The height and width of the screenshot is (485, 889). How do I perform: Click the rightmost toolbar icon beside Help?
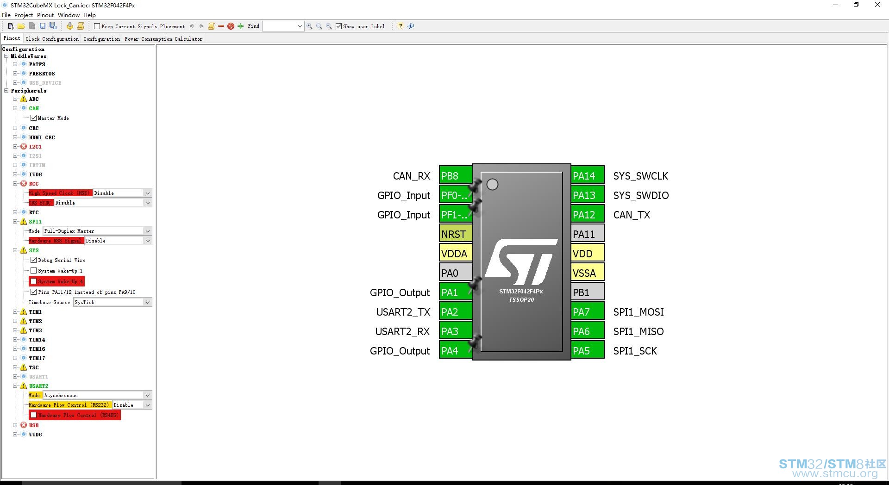[411, 26]
